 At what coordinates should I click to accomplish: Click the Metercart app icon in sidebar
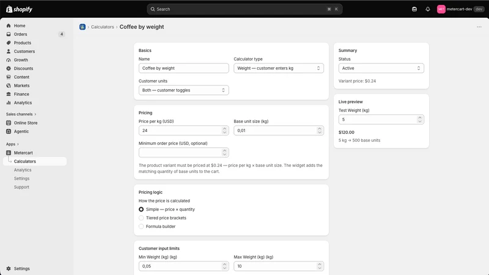pyautogui.click(x=9, y=153)
